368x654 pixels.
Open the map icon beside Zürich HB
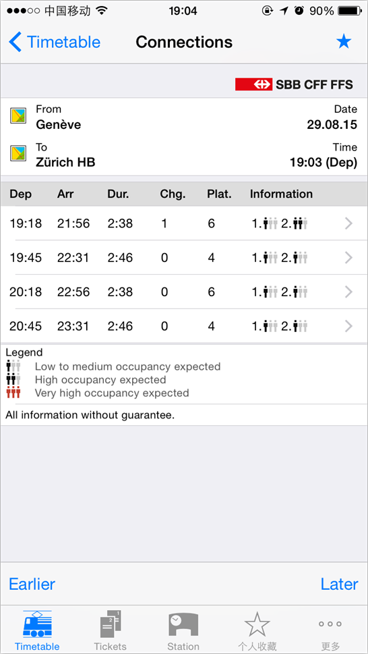(18, 154)
